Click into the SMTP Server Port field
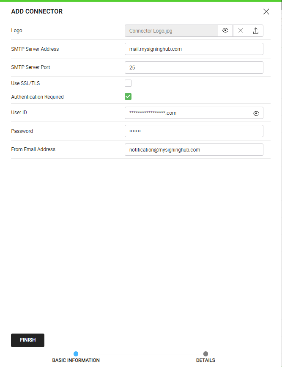The height and width of the screenshot is (367, 282). coord(194,68)
